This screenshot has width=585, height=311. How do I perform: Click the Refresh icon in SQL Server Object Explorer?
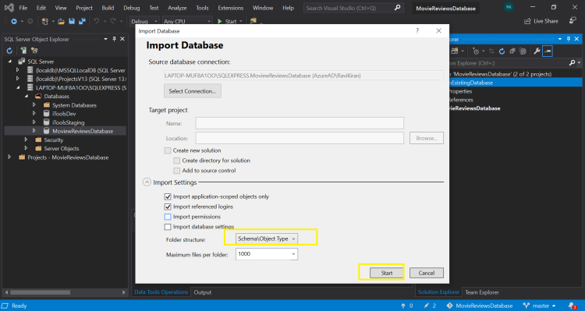pos(9,51)
